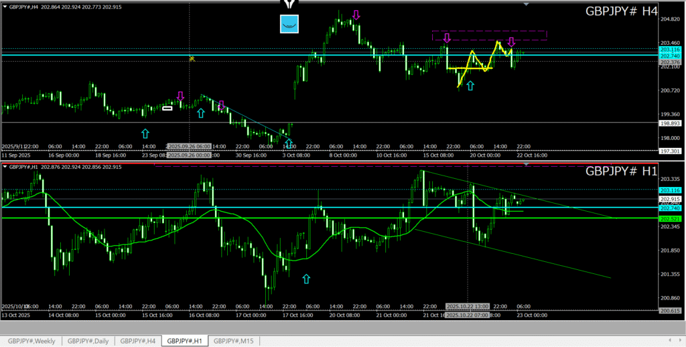The width and height of the screenshot is (686, 347).
Task: Switch to the GBPJPY#,Weekly tab
Action: pyautogui.click(x=31, y=341)
